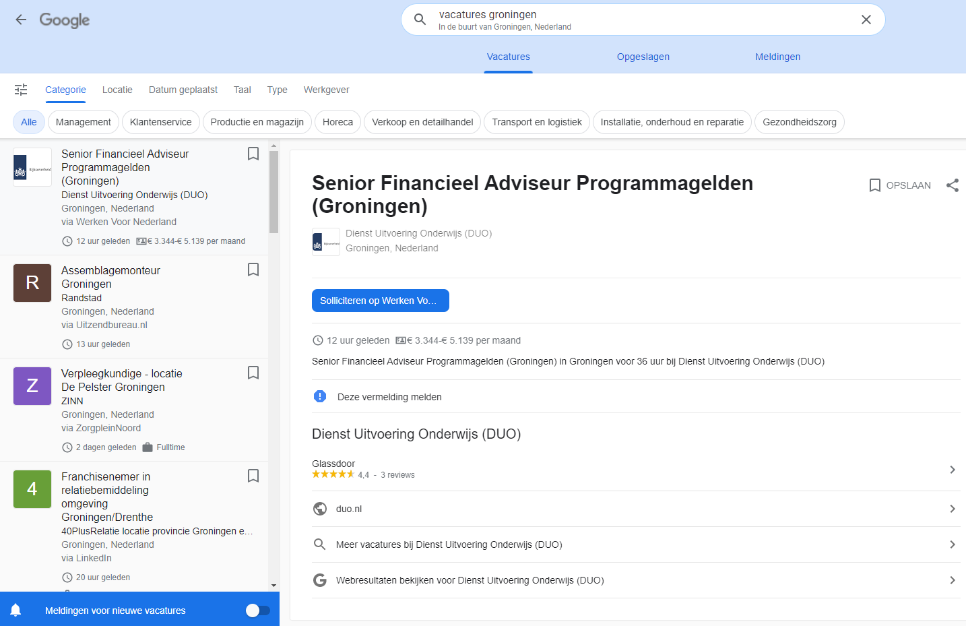This screenshot has height=626, width=966.
Task: Switch to the Opgeslagen tab
Action: pyautogui.click(x=643, y=57)
